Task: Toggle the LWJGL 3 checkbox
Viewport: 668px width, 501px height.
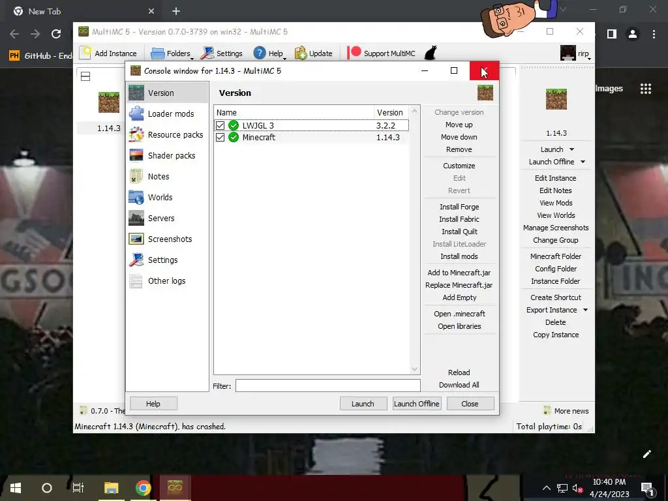Action: point(220,126)
